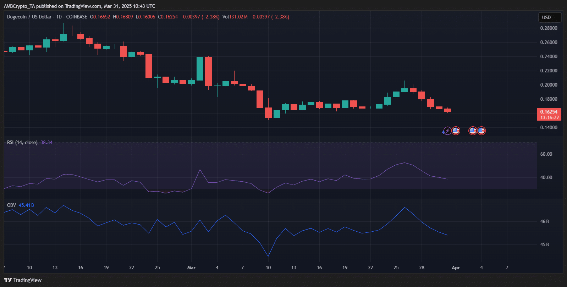Screen dimensions: 567x287
Task: Click the Mar label on the time axis
Action: [191, 268]
